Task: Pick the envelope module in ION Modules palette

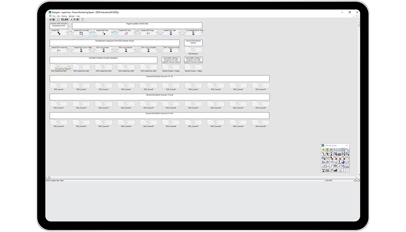Action: point(327,158)
